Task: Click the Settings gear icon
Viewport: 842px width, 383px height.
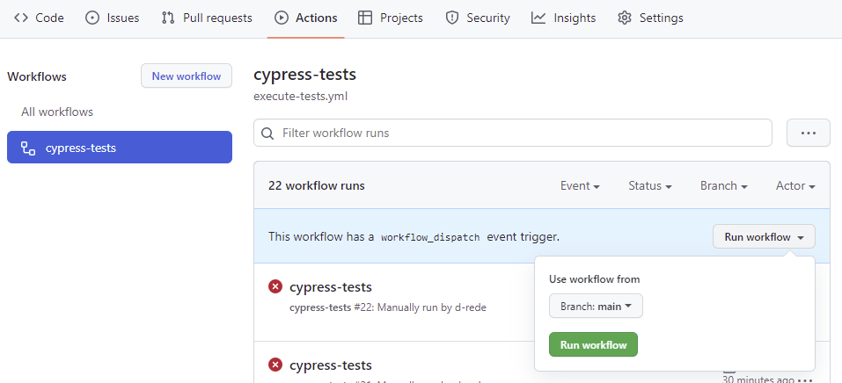Action: click(x=625, y=18)
